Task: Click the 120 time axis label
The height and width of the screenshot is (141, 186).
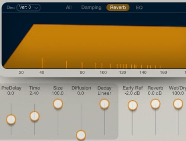Action: tap(122, 73)
